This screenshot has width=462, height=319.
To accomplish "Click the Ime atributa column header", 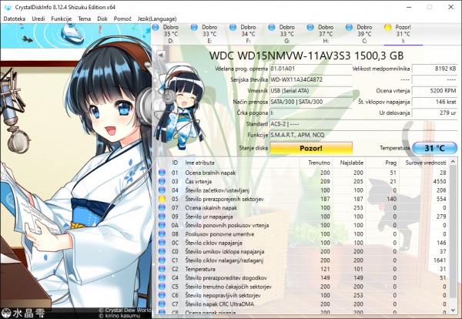I will [241, 163].
